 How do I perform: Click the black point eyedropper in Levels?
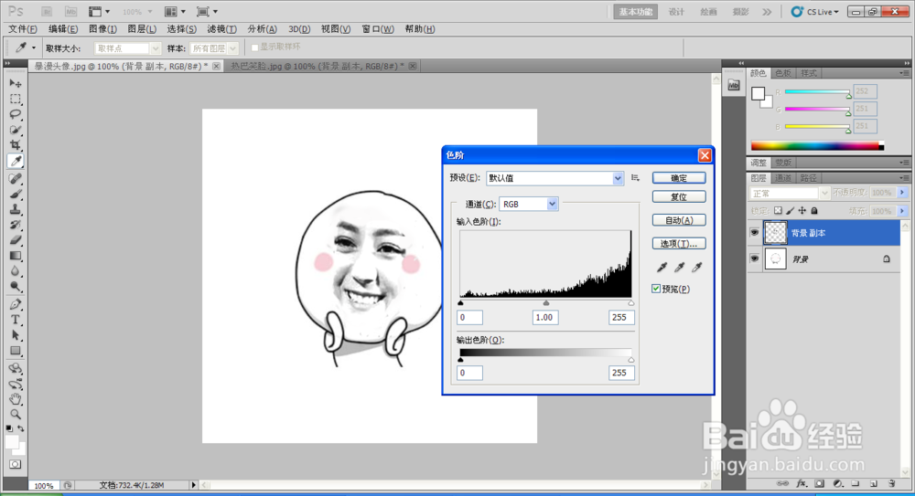click(662, 267)
